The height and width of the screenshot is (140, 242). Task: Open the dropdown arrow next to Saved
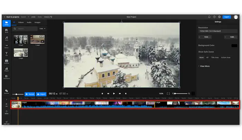coord(28,17)
